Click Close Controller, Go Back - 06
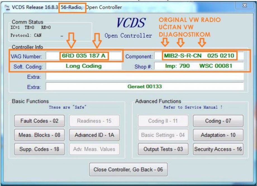Viewport: 257px width, 186px height. click(x=128, y=169)
